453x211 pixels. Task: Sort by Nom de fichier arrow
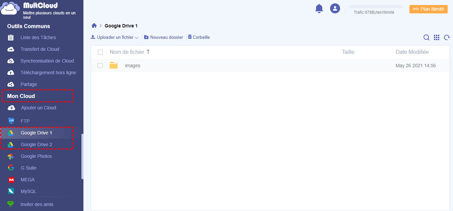point(148,52)
